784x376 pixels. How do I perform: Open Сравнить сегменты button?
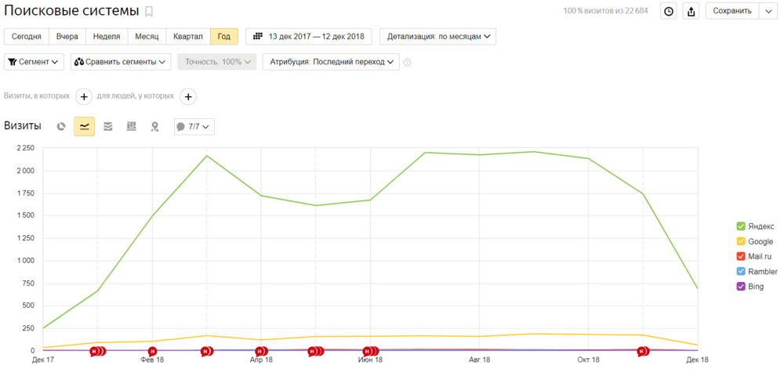tap(121, 62)
